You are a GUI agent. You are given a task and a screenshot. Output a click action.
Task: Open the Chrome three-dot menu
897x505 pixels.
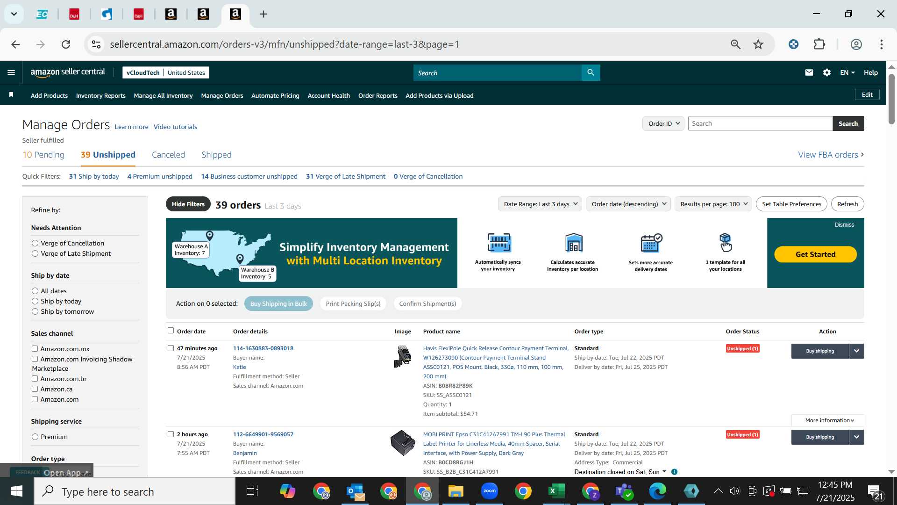tap(882, 44)
